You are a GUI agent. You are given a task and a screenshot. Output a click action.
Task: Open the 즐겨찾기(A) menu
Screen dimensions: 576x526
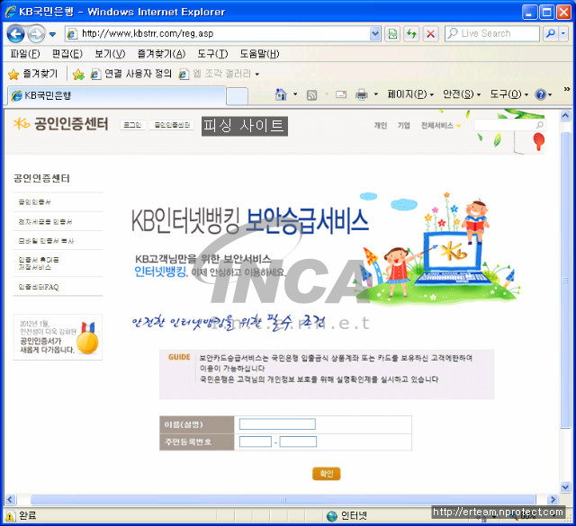[161, 54]
